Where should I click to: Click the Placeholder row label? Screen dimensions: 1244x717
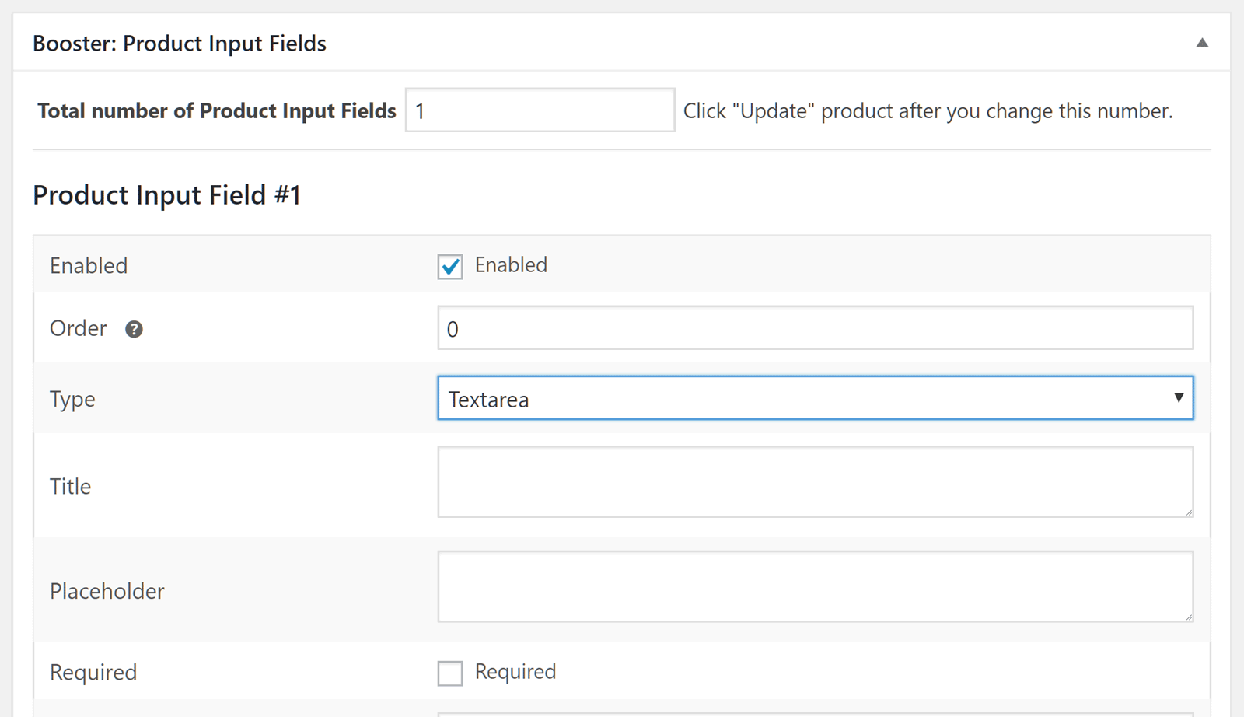[x=107, y=591]
